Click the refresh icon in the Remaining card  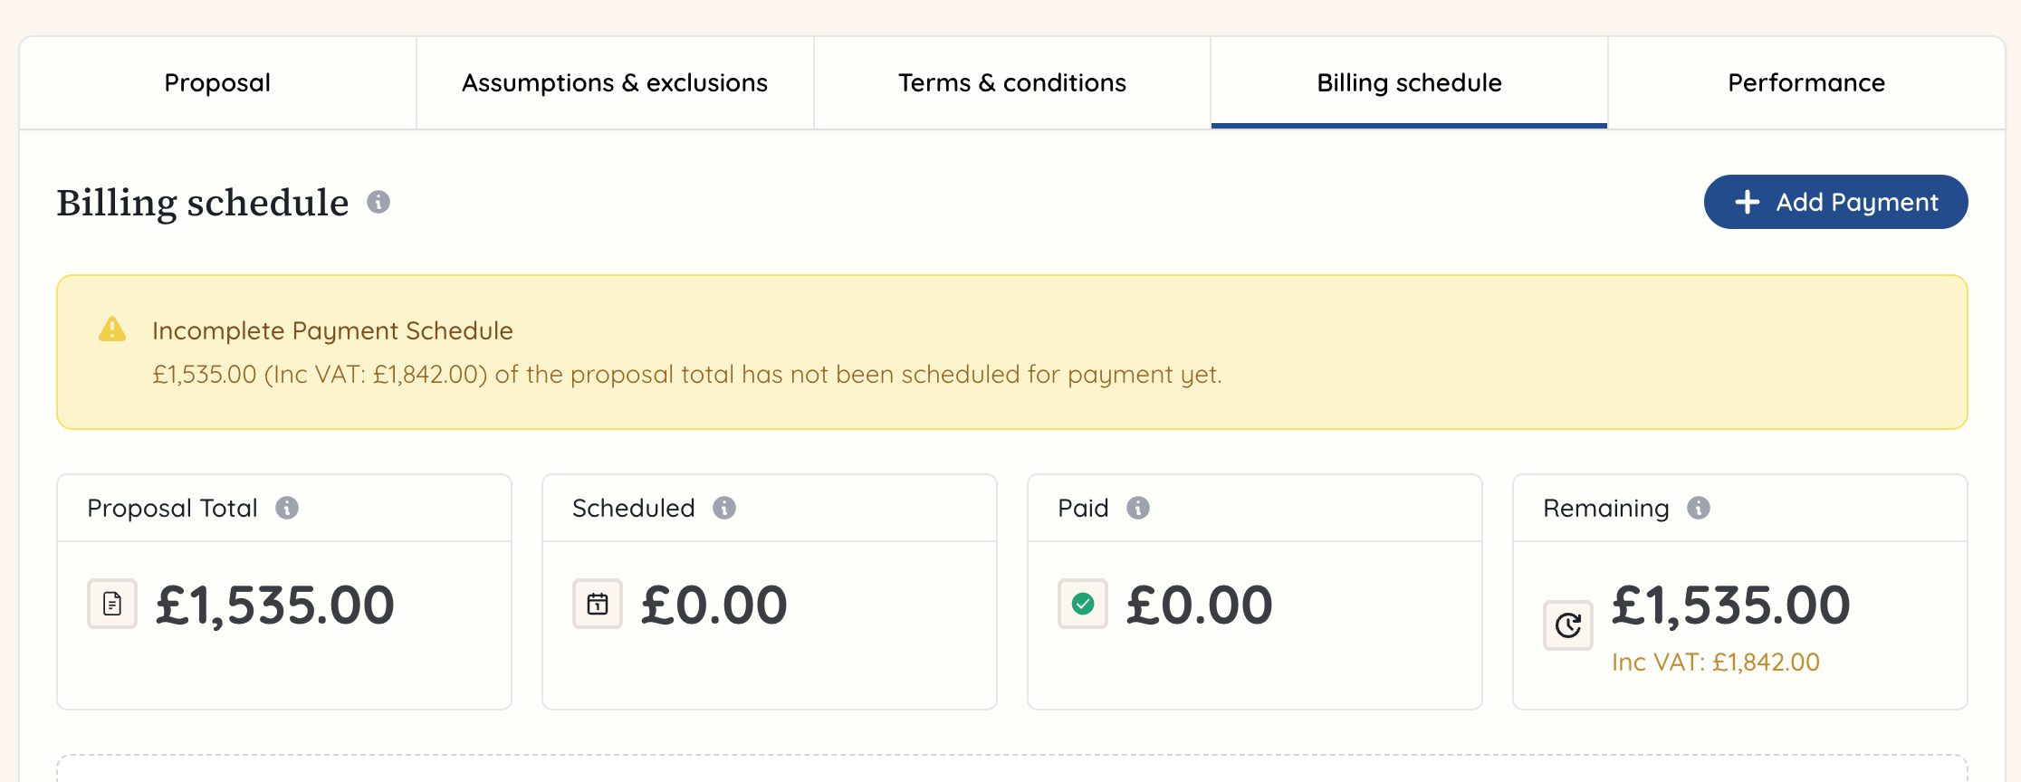coord(1567,625)
